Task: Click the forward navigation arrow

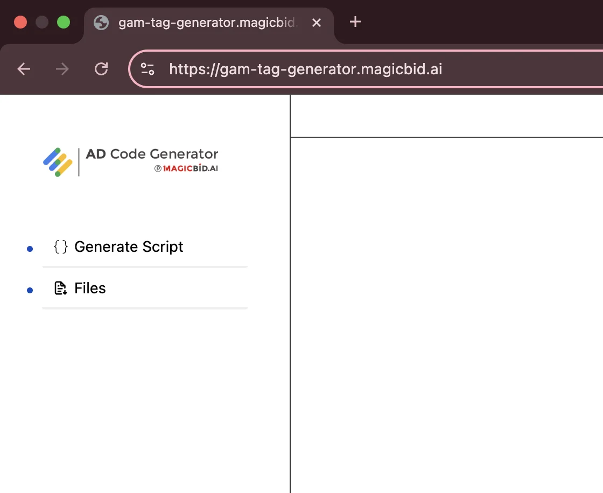Action: pos(62,69)
